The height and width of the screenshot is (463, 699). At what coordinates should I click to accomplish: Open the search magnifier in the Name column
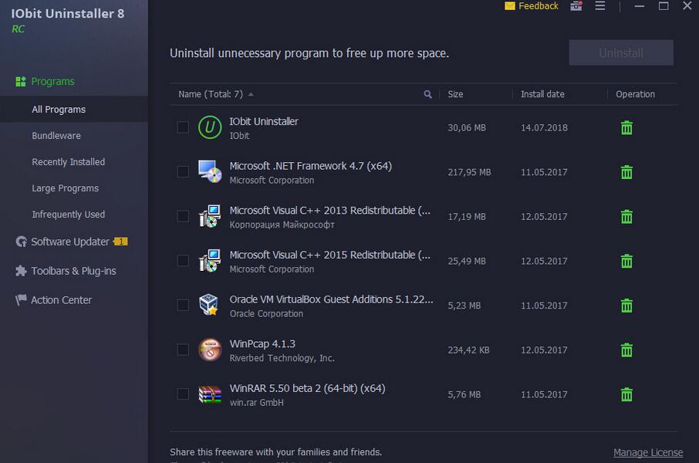tap(427, 94)
